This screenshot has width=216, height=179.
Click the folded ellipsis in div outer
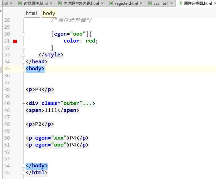click(87, 103)
